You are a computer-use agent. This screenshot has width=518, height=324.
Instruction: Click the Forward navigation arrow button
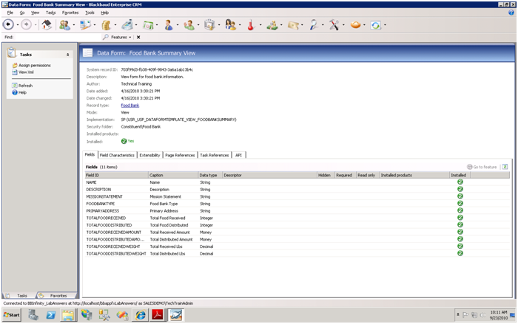coord(27,24)
